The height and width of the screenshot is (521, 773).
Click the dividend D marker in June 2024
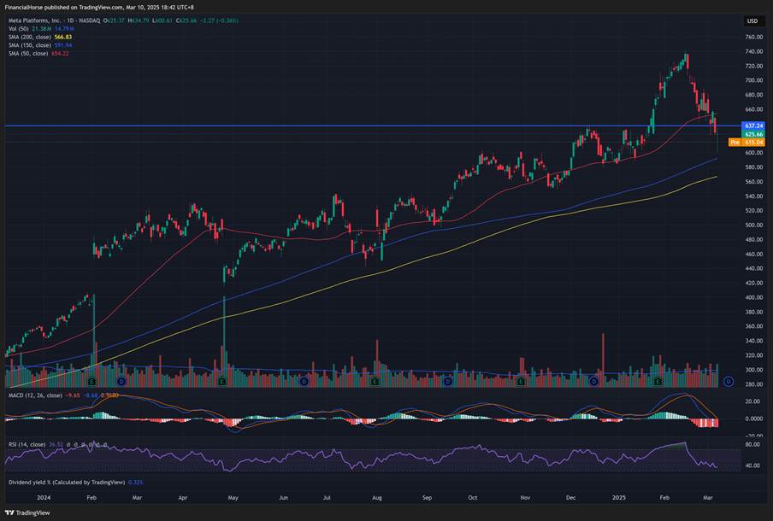coord(304,382)
